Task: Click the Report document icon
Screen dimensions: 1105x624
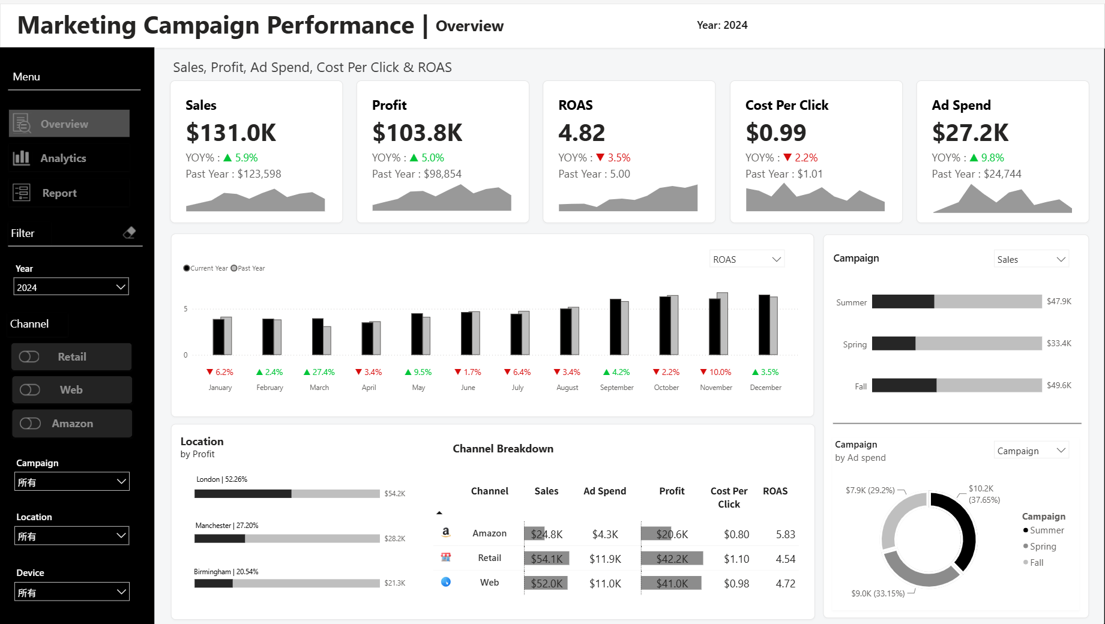Action: [22, 193]
